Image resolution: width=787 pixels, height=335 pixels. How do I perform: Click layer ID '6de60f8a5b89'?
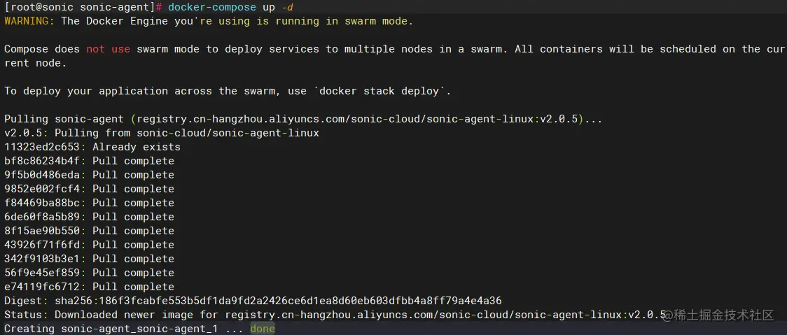[41, 217]
